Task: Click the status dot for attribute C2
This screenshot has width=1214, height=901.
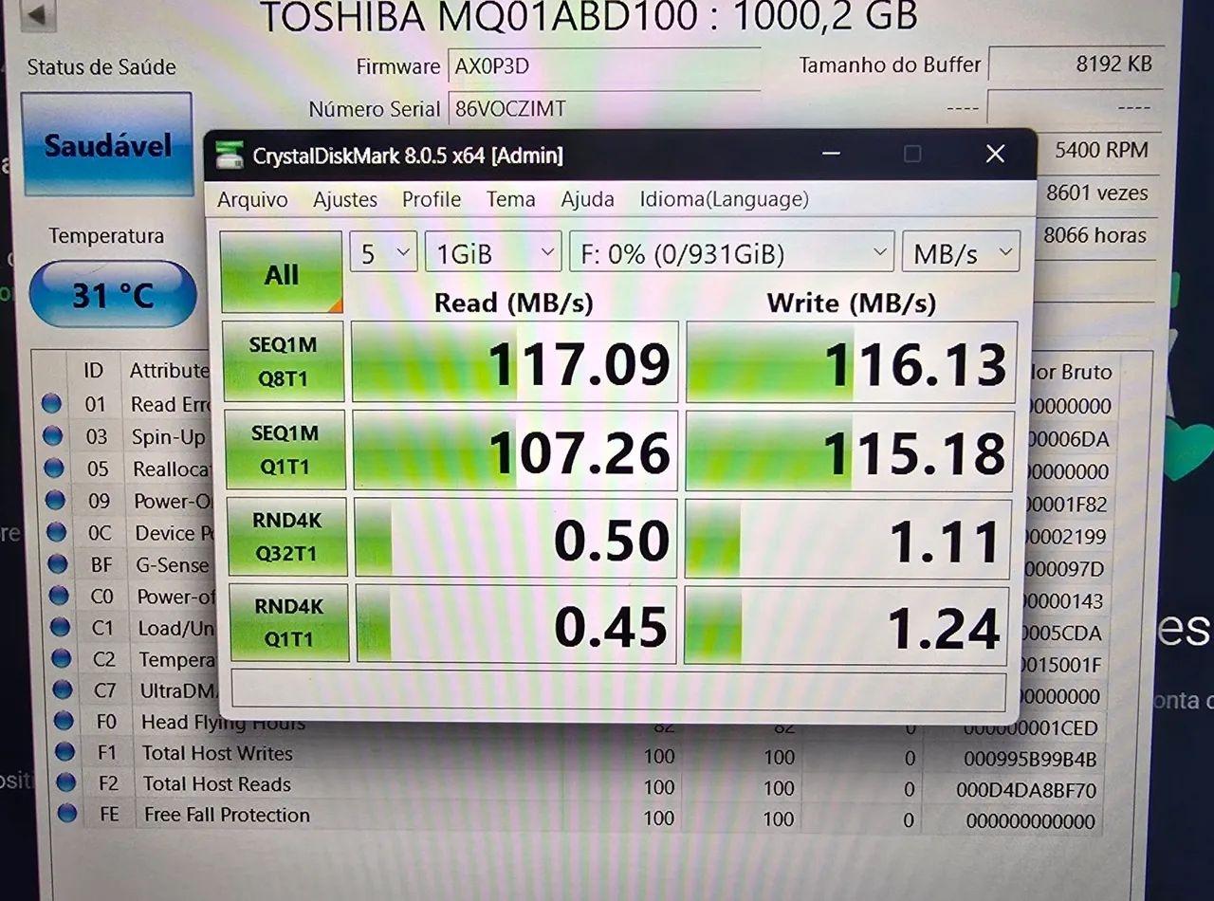Action: (x=62, y=658)
